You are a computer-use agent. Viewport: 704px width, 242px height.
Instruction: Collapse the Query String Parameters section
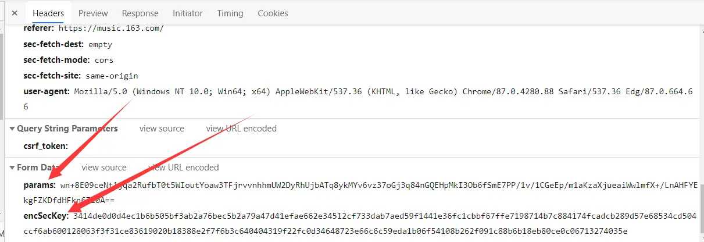13,129
